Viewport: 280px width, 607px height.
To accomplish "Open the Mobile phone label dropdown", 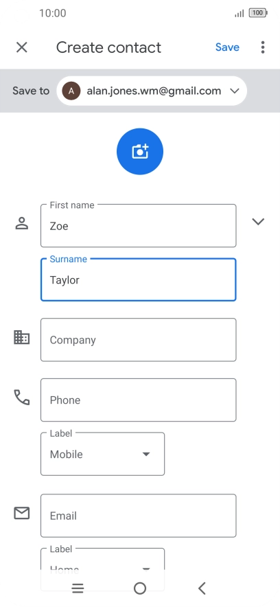I will tap(102, 454).
